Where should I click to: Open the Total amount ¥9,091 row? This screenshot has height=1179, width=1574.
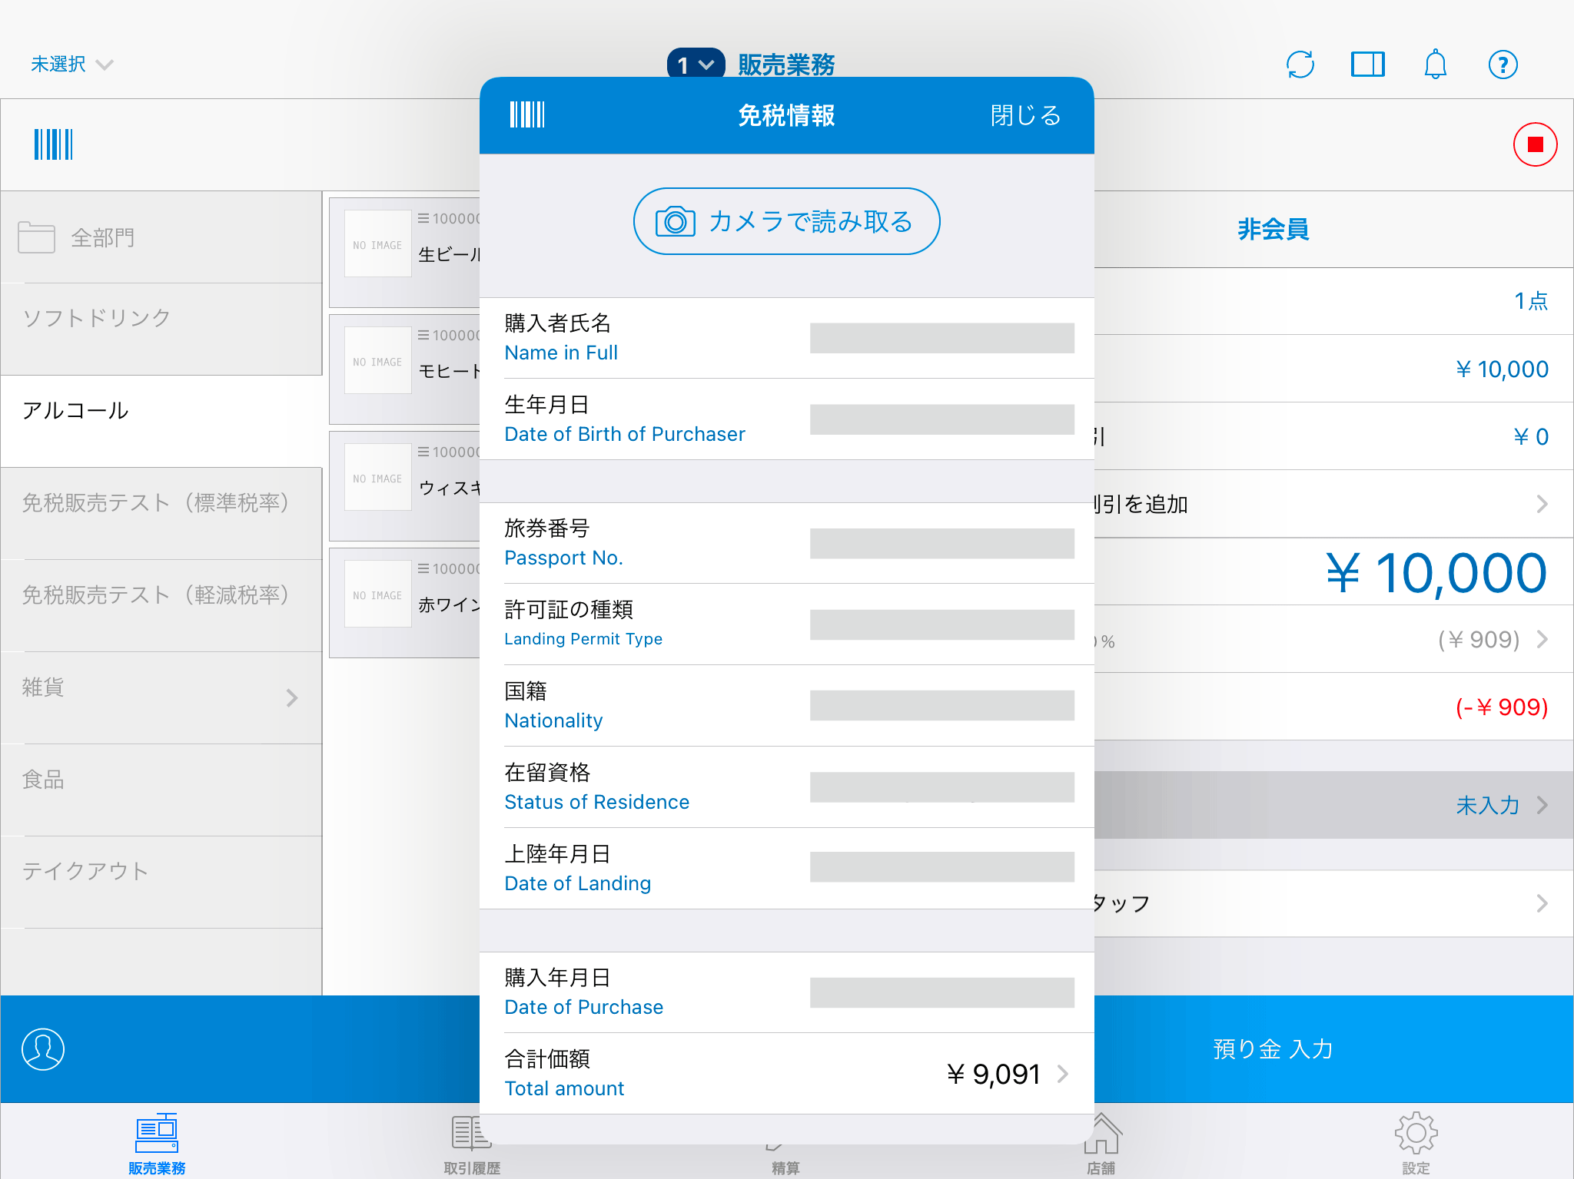coord(786,1073)
